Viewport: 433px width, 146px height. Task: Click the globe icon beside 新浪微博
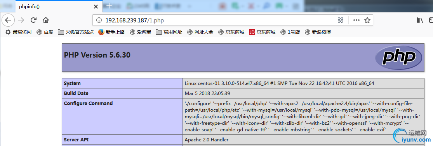click(307, 32)
